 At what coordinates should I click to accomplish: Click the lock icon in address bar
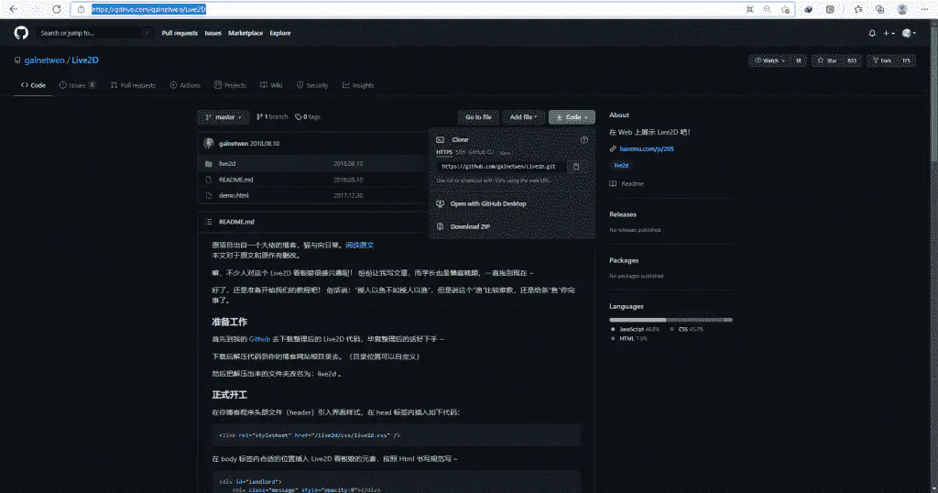81,9
